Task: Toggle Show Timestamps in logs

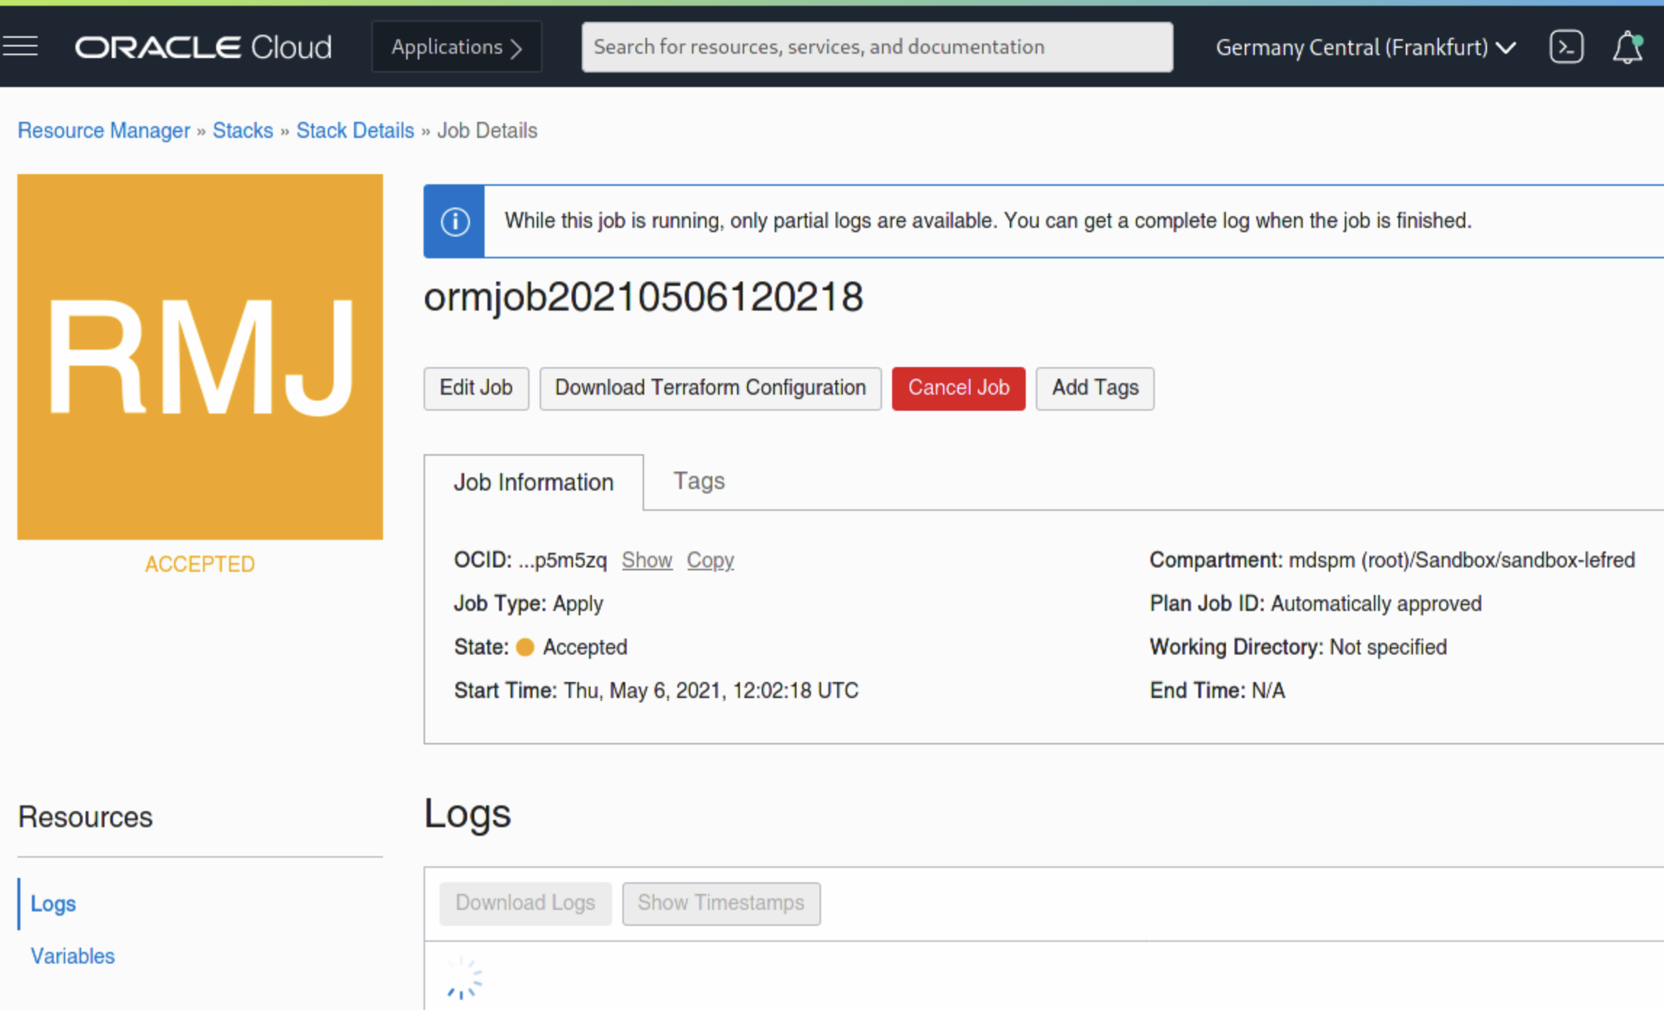Action: point(720,903)
